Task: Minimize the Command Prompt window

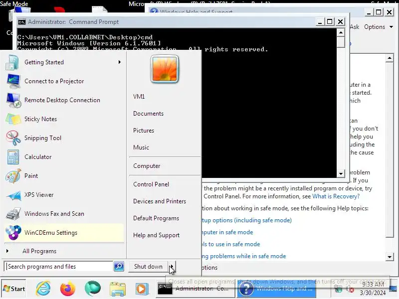Action: pos(320,22)
